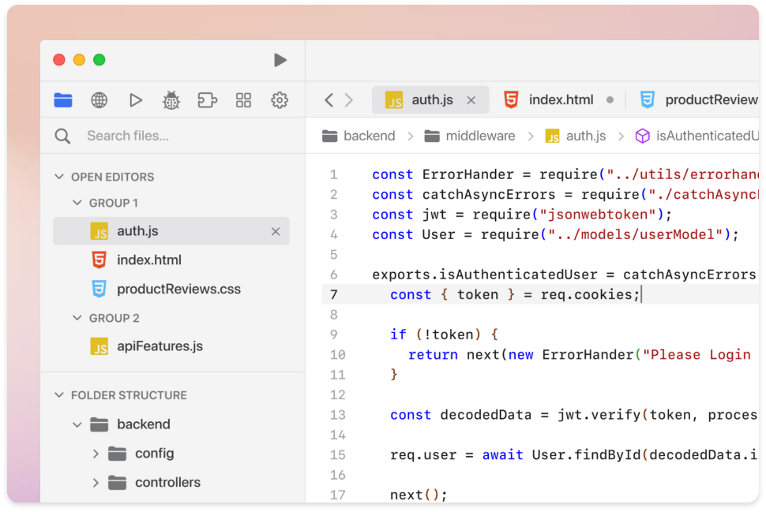Collapse the OPEN EDITORS section
Screen dimensions: 766x512
coord(58,177)
